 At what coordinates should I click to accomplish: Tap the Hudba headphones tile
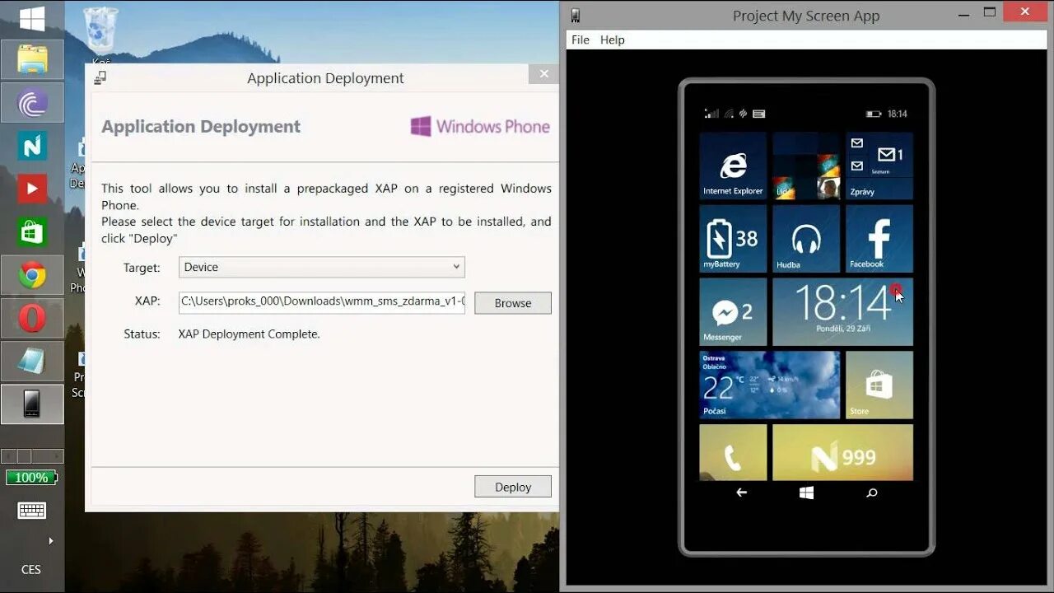[806, 239]
